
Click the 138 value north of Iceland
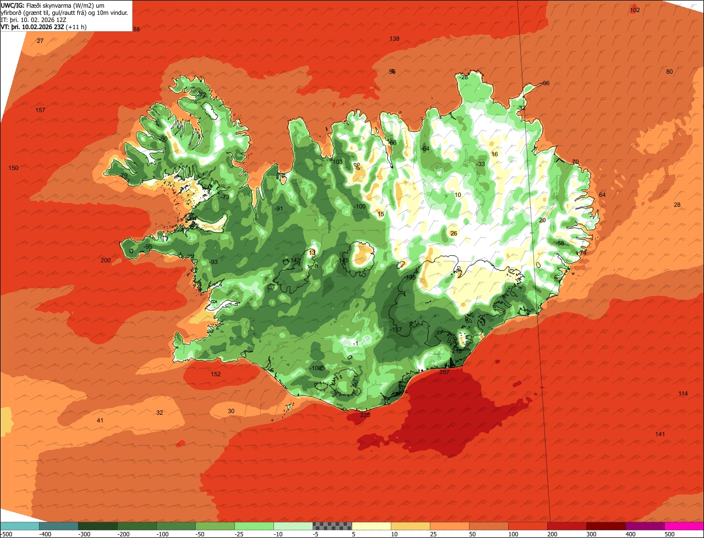pos(394,39)
